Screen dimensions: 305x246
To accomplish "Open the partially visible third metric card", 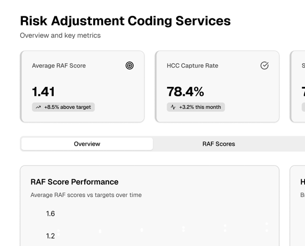I will point(299,86).
